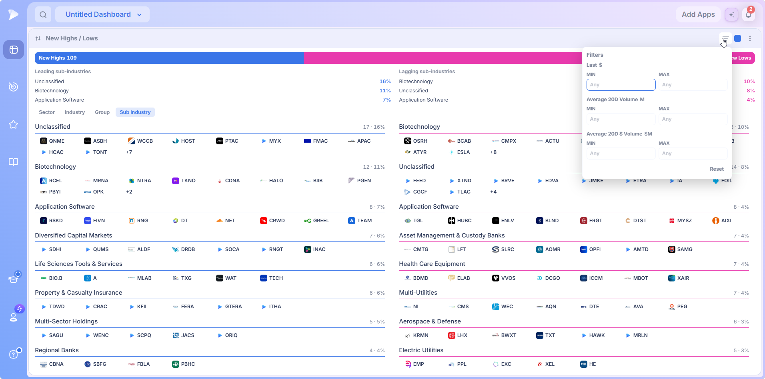
Task: Click the WEC logo icon
Action: 496,307
